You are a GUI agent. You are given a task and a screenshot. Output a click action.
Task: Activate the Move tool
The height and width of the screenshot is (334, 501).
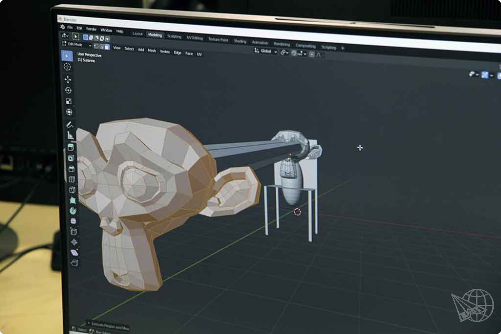pyautogui.click(x=68, y=79)
